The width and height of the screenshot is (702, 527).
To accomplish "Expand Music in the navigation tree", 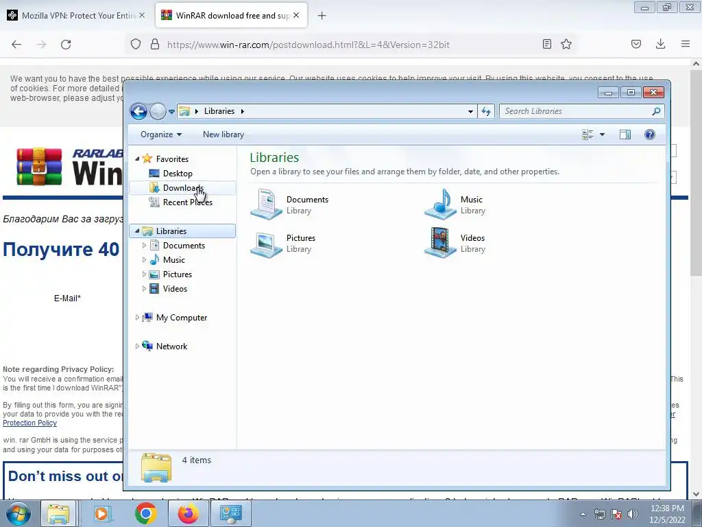I will [144, 260].
